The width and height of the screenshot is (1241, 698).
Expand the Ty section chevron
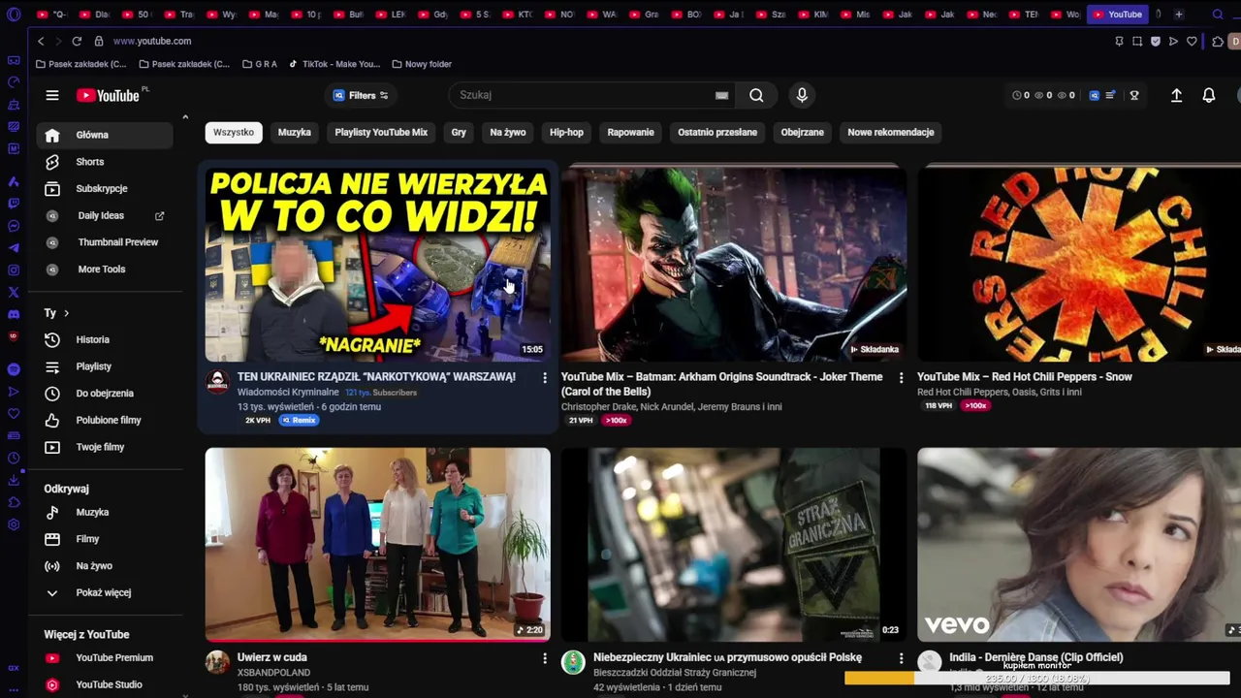66,313
